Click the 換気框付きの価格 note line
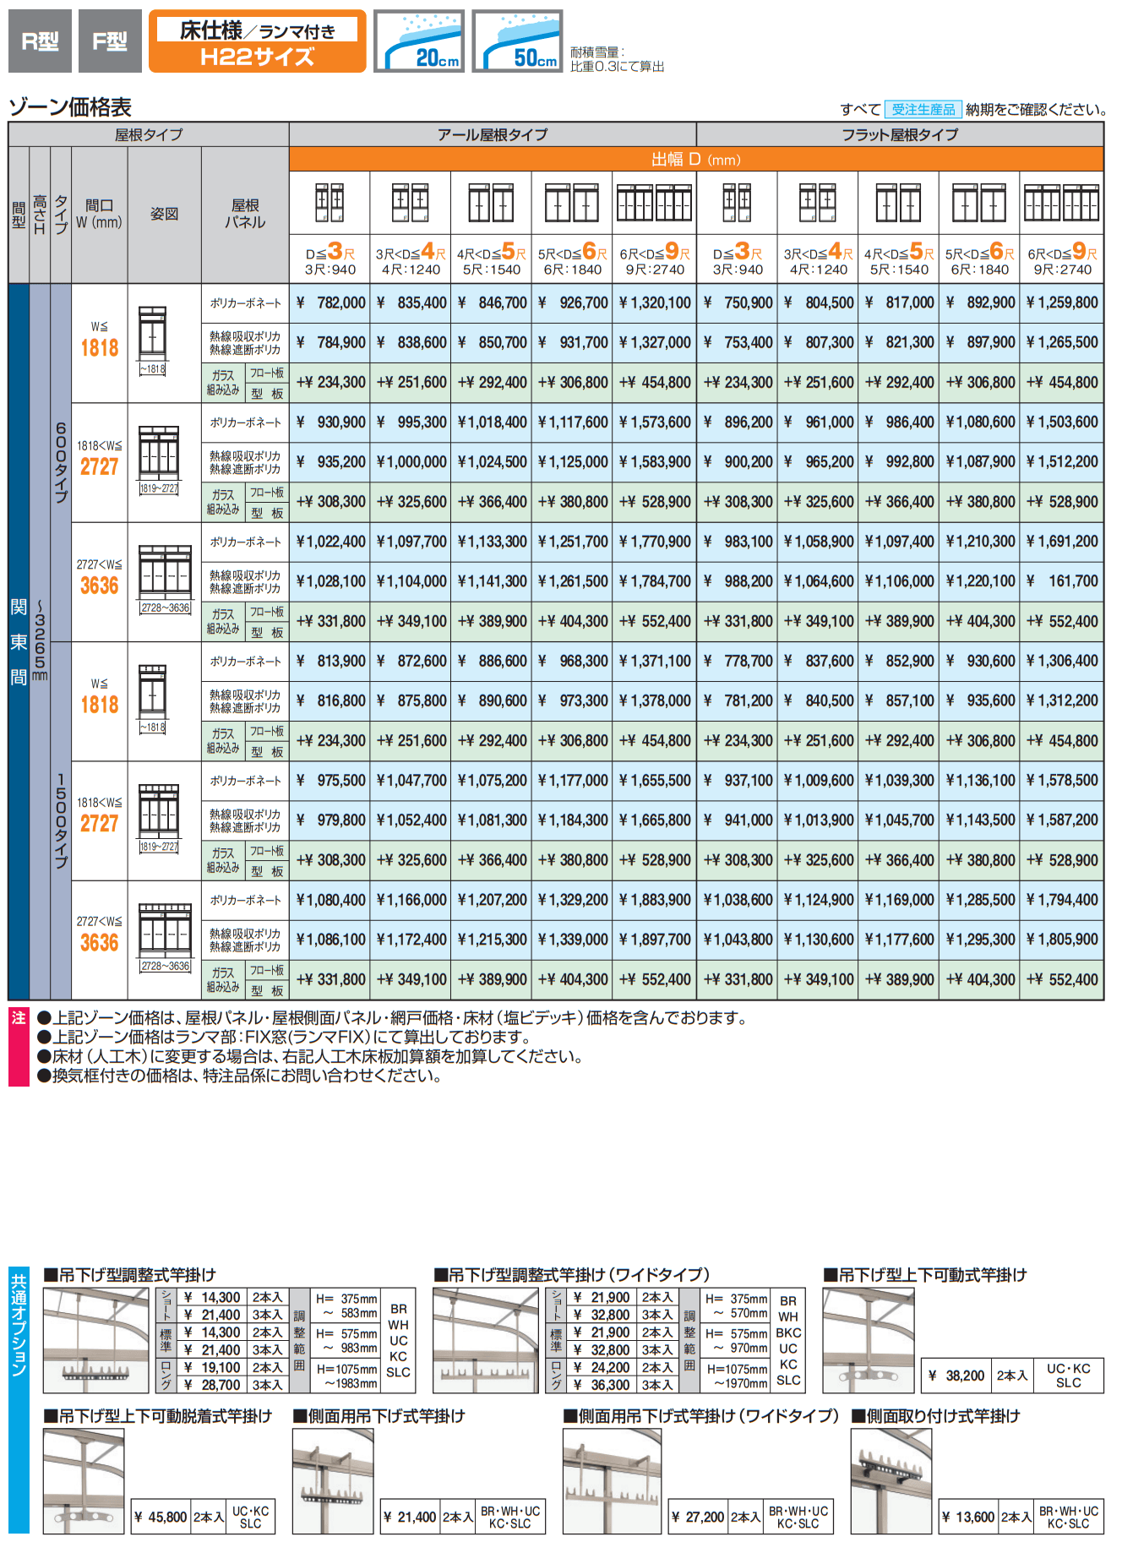This screenshot has height=1553, width=1122. click(x=240, y=1076)
